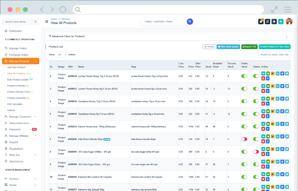Click the Bulk Stock Update button

pos(228,46)
